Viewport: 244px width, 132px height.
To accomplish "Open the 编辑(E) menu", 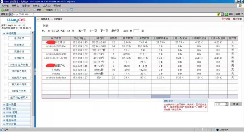I will (x=16, y=6).
